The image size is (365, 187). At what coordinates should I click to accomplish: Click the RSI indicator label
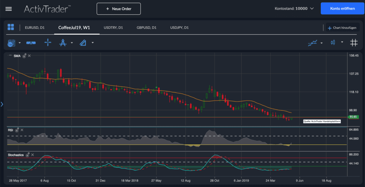[x=10, y=130]
